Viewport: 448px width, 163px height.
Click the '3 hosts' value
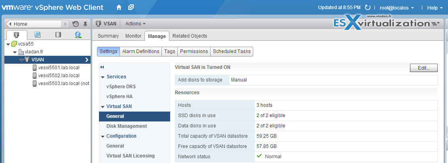(264, 105)
